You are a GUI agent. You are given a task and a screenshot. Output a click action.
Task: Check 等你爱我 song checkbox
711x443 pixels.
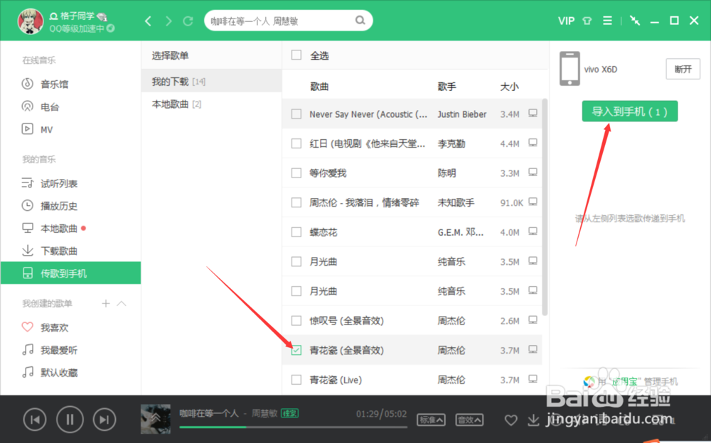[296, 173]
